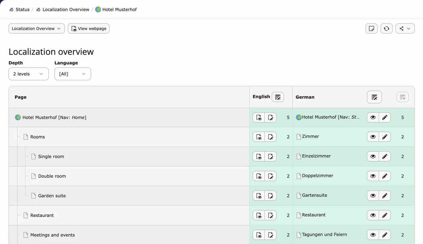Click the disabled new translations icon in the German header
This screenshot has height=244, width=423.
[x=402, y=97]
